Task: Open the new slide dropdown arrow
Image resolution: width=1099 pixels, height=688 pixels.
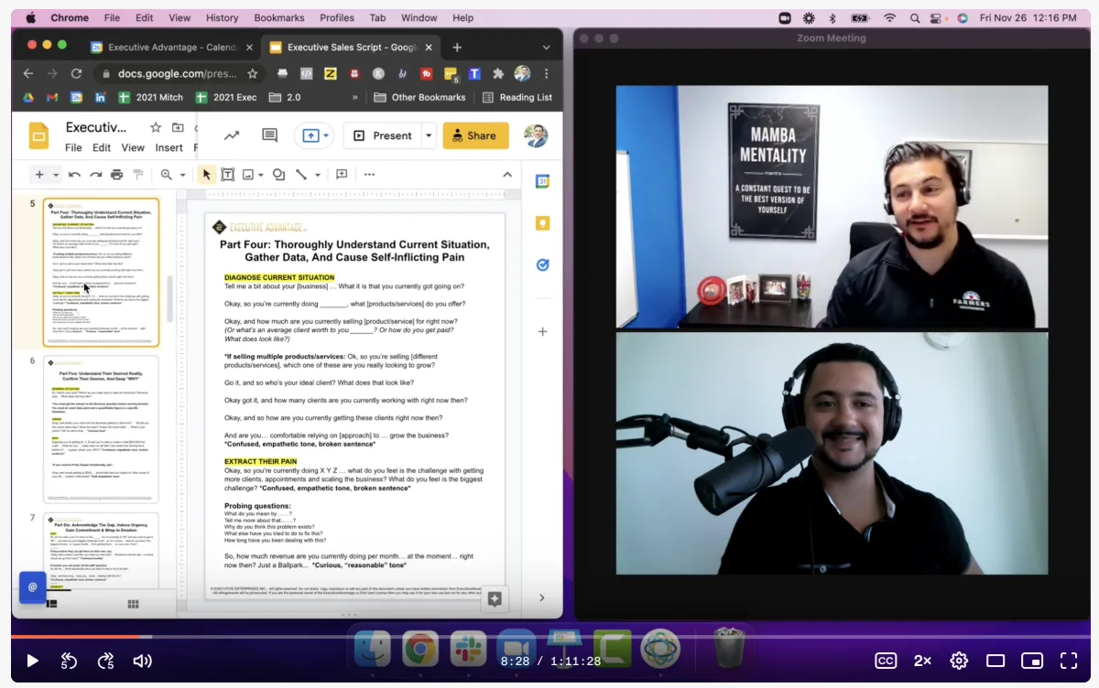Action: pyautogui.click(x=56, y=175)
